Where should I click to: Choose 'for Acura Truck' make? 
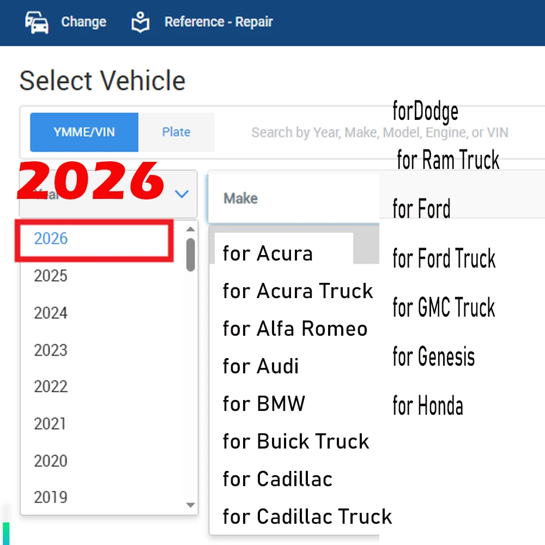[x=298, y=290]
